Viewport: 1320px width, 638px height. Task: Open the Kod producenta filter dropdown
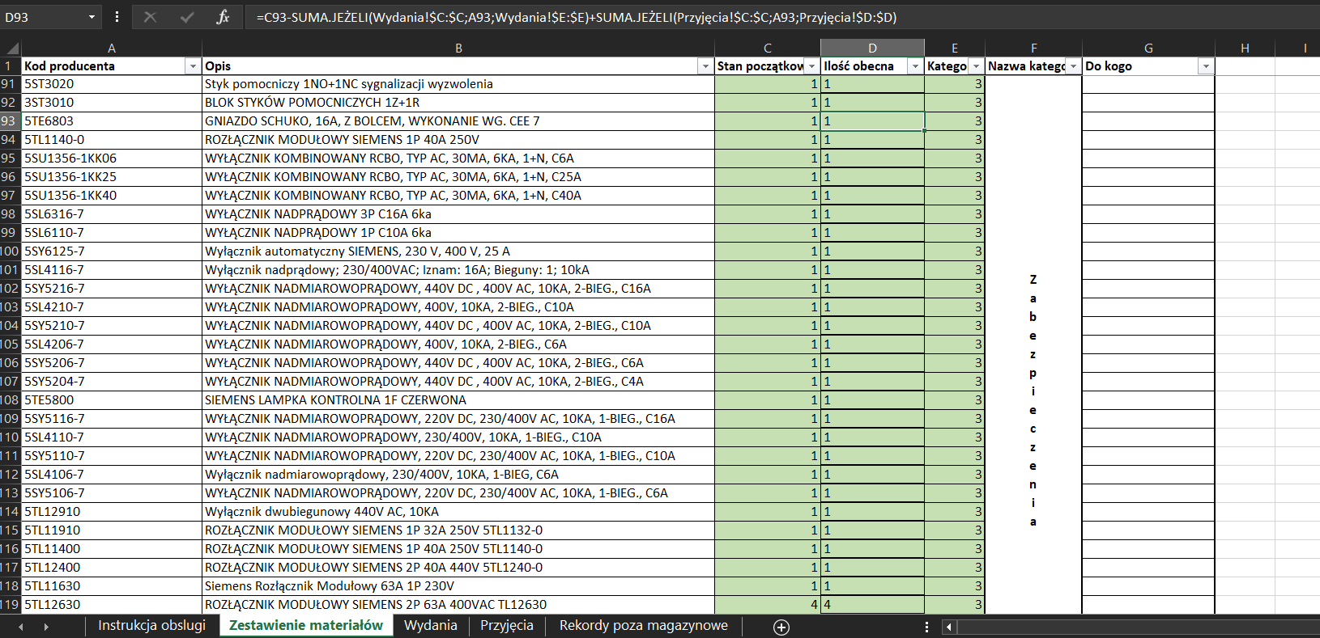(193, 66)
